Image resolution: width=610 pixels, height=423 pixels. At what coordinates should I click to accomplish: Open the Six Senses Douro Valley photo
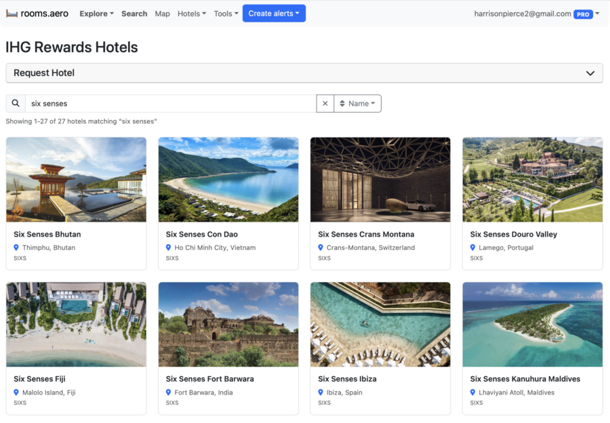click(533, 180)
